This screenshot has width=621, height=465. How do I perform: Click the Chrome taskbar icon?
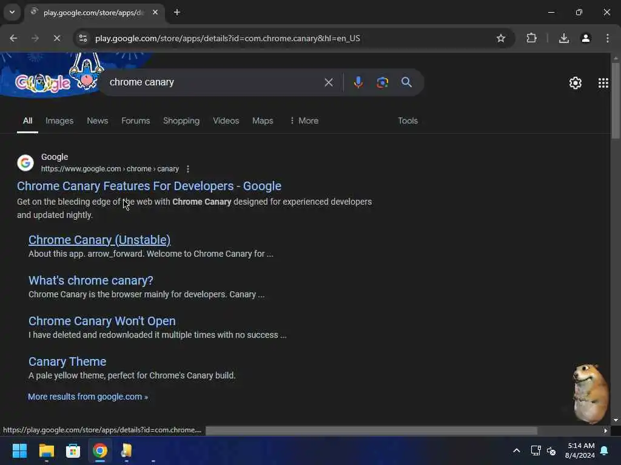pos(100,450)
